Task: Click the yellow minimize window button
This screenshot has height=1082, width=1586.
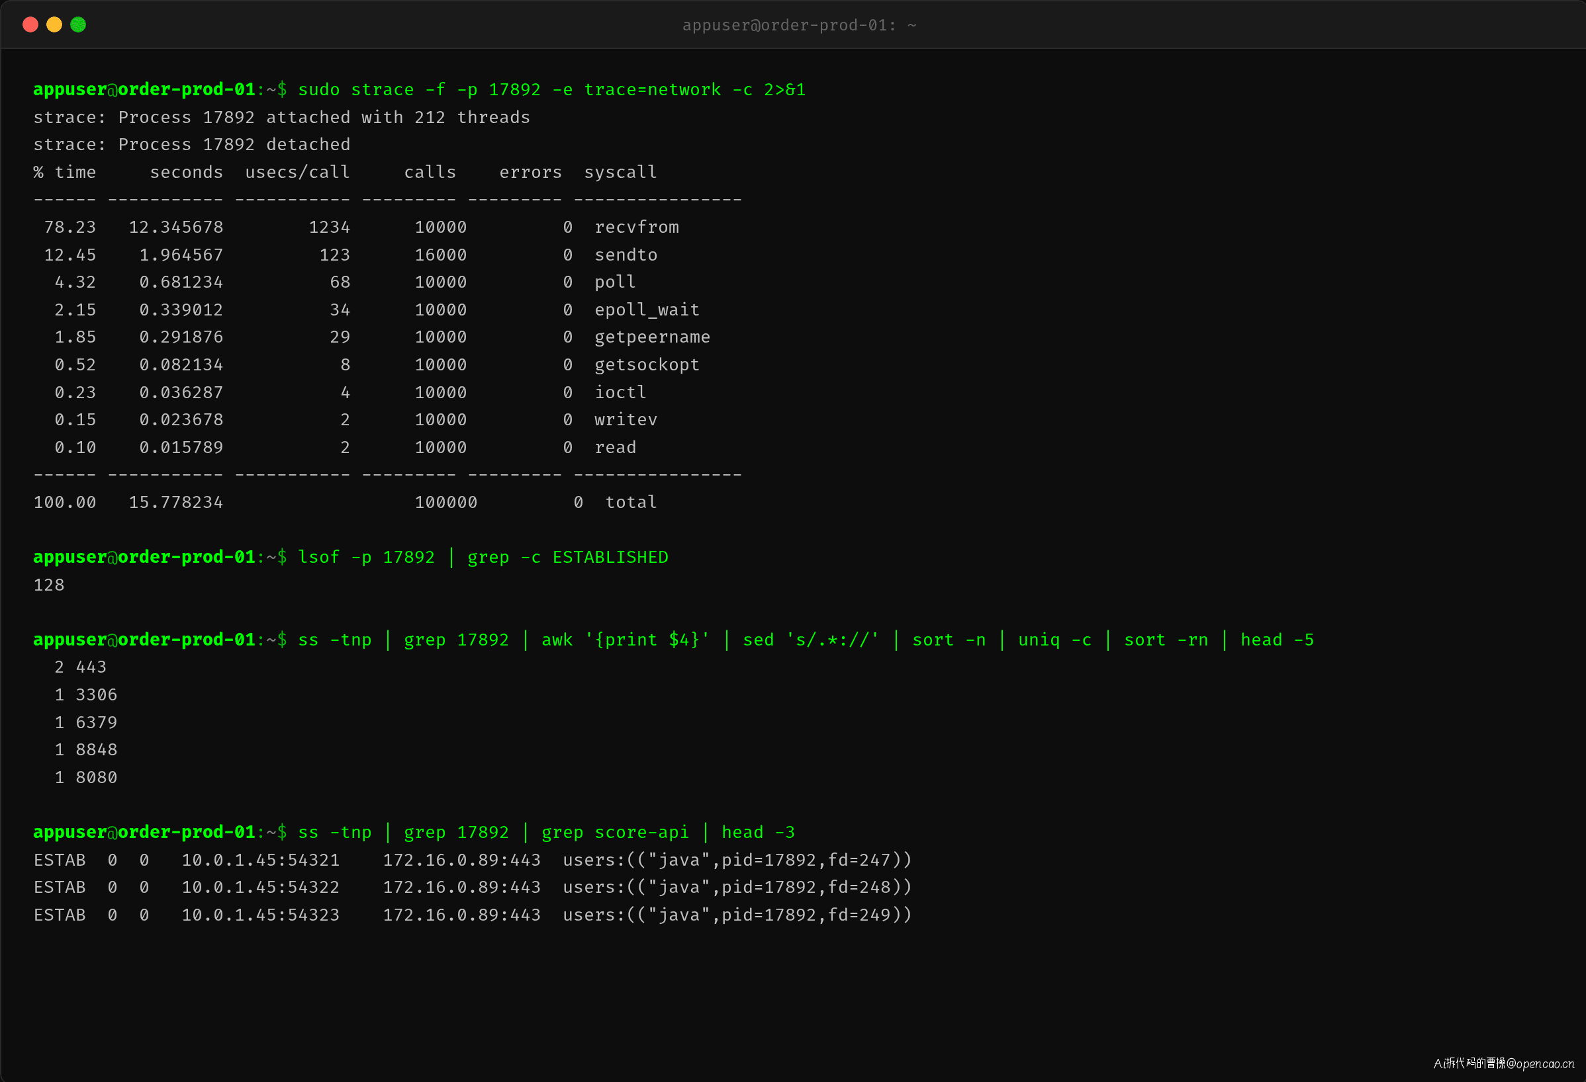Action: (54, 25)
